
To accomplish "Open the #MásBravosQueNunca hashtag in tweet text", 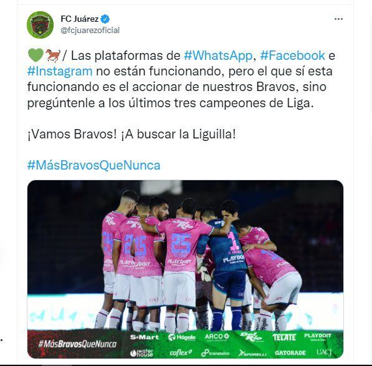I will pos(93,165).
